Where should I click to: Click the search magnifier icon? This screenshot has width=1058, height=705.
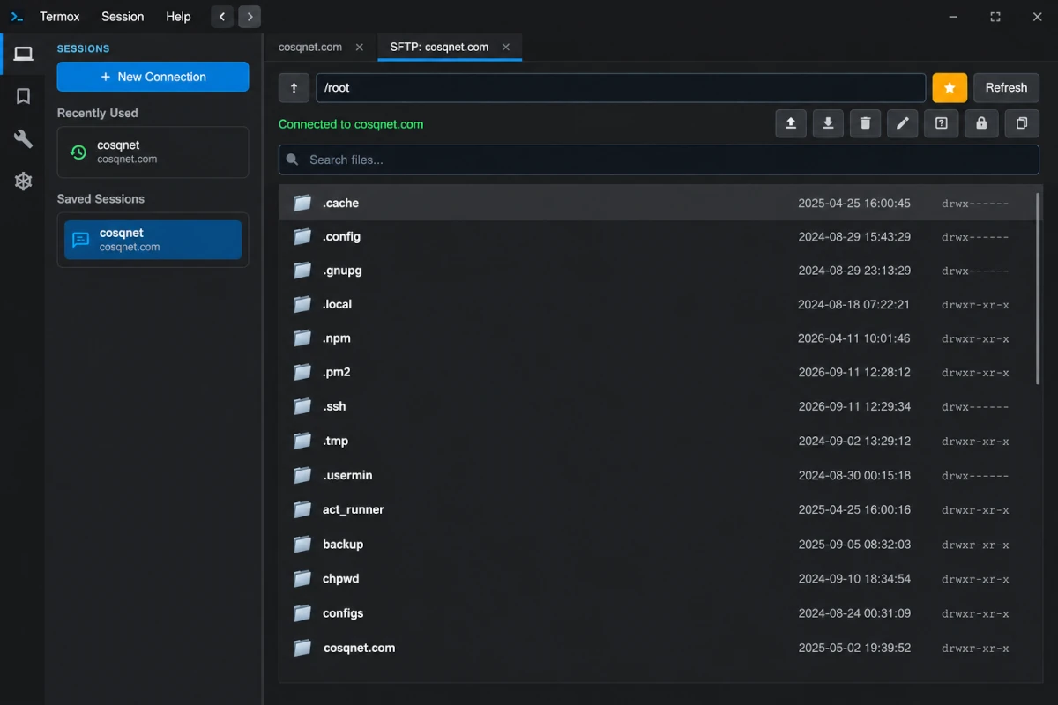click(293, 160)
